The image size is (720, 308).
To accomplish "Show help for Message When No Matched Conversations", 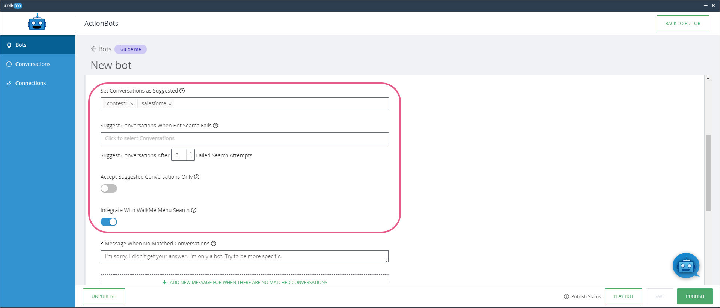I will pyautogui.click(x=214, y=244).
